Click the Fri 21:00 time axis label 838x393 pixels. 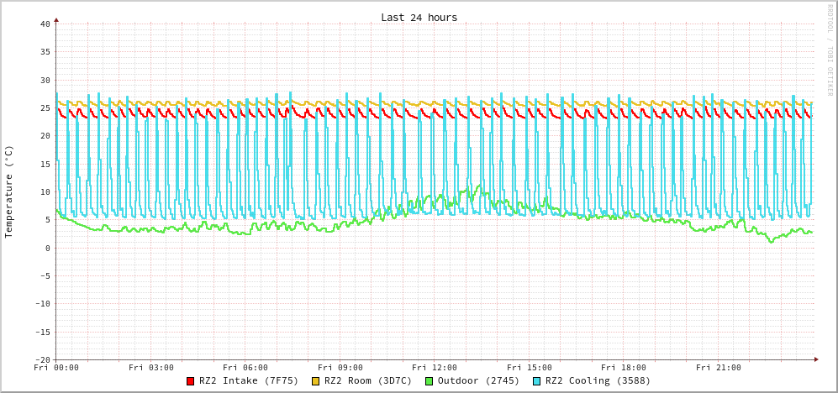tap(719, 368)
